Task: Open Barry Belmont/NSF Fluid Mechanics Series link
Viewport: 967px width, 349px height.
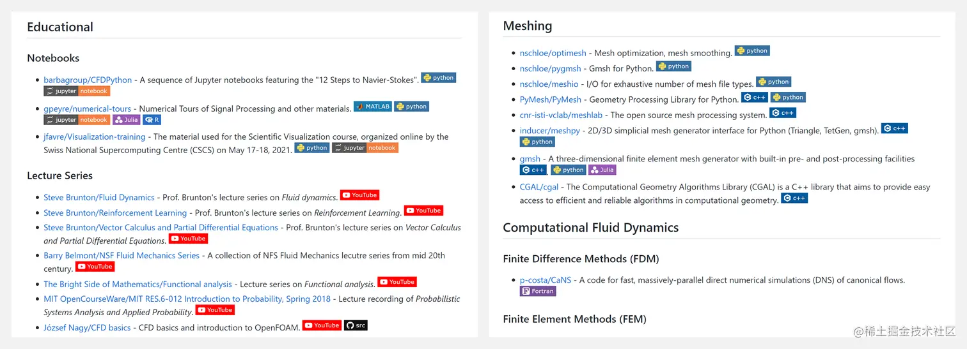Action: tap(122, 256)
